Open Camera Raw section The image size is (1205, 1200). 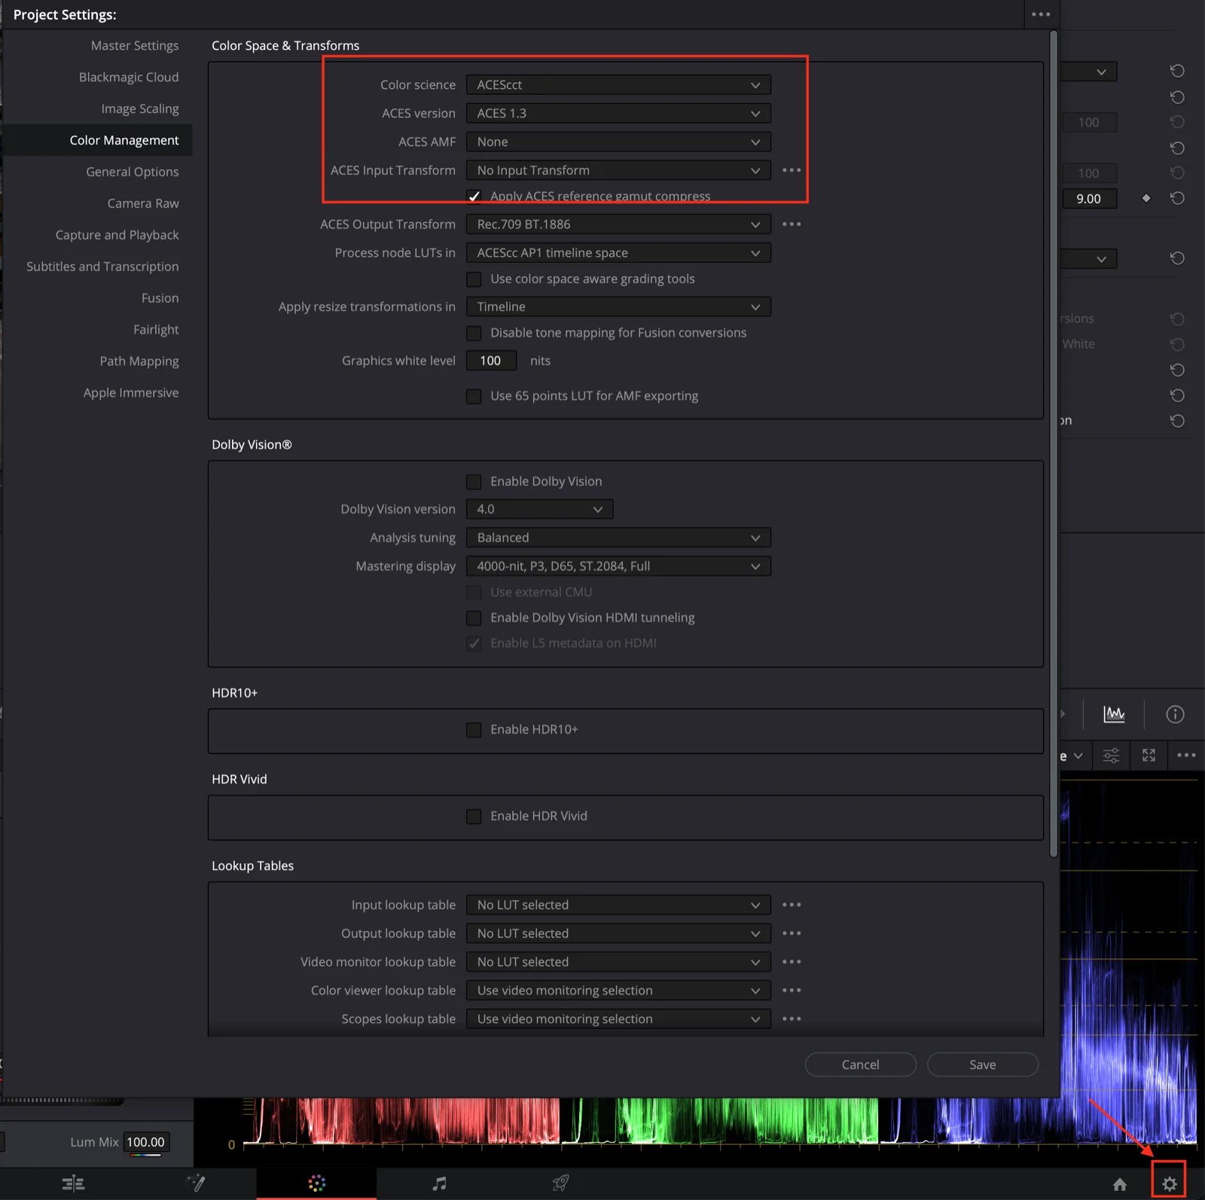pos(143,203)
